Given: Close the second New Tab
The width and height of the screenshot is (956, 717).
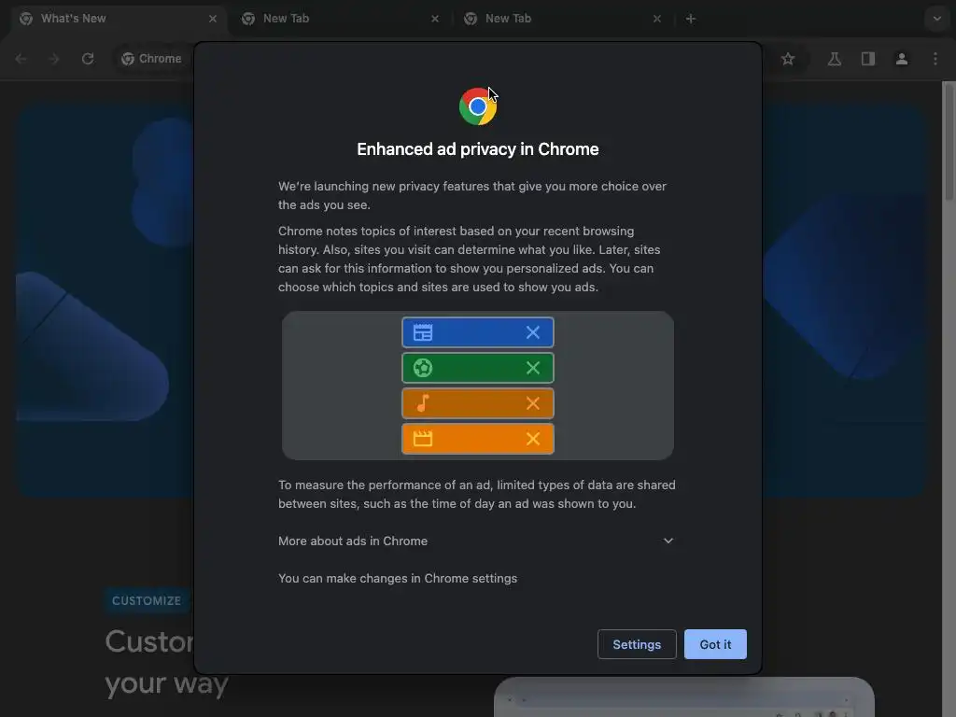Looking at the screenshot, I should point(656,19).
